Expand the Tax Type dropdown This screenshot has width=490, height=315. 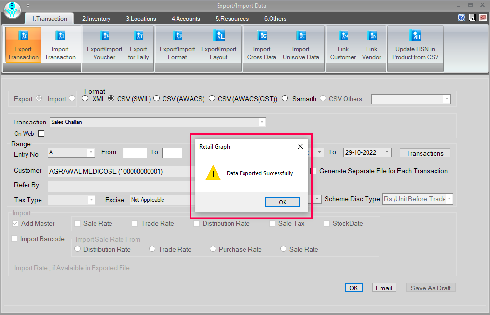point(91,200)
